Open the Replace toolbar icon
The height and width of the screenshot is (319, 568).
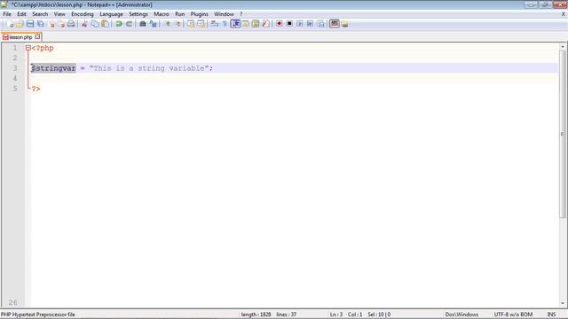153,24
